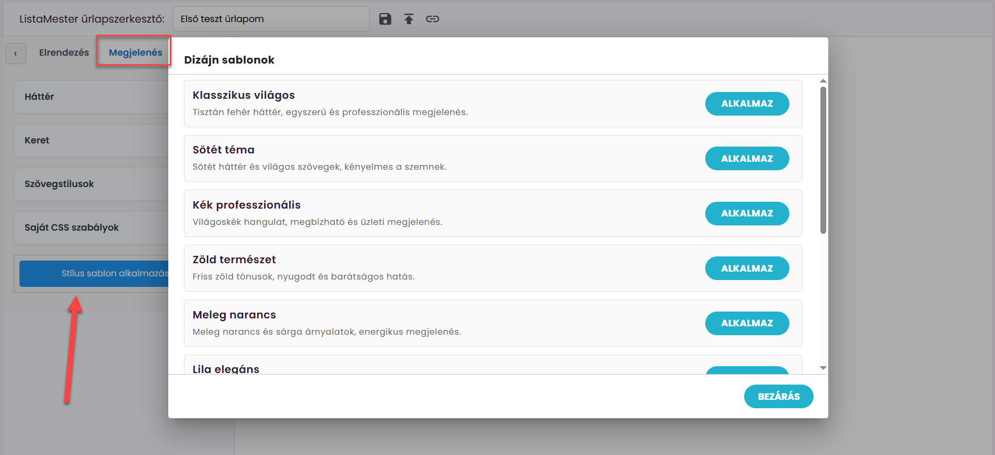Click the save floppy disk icon

[385, 19]
